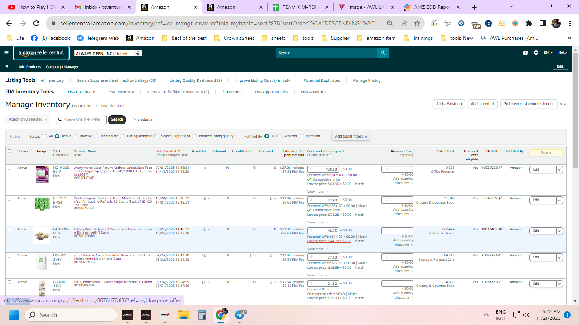Select the Inactive status filter
Image resolution: width=579 pixels, height=325 pixels.
click(75, 136)
